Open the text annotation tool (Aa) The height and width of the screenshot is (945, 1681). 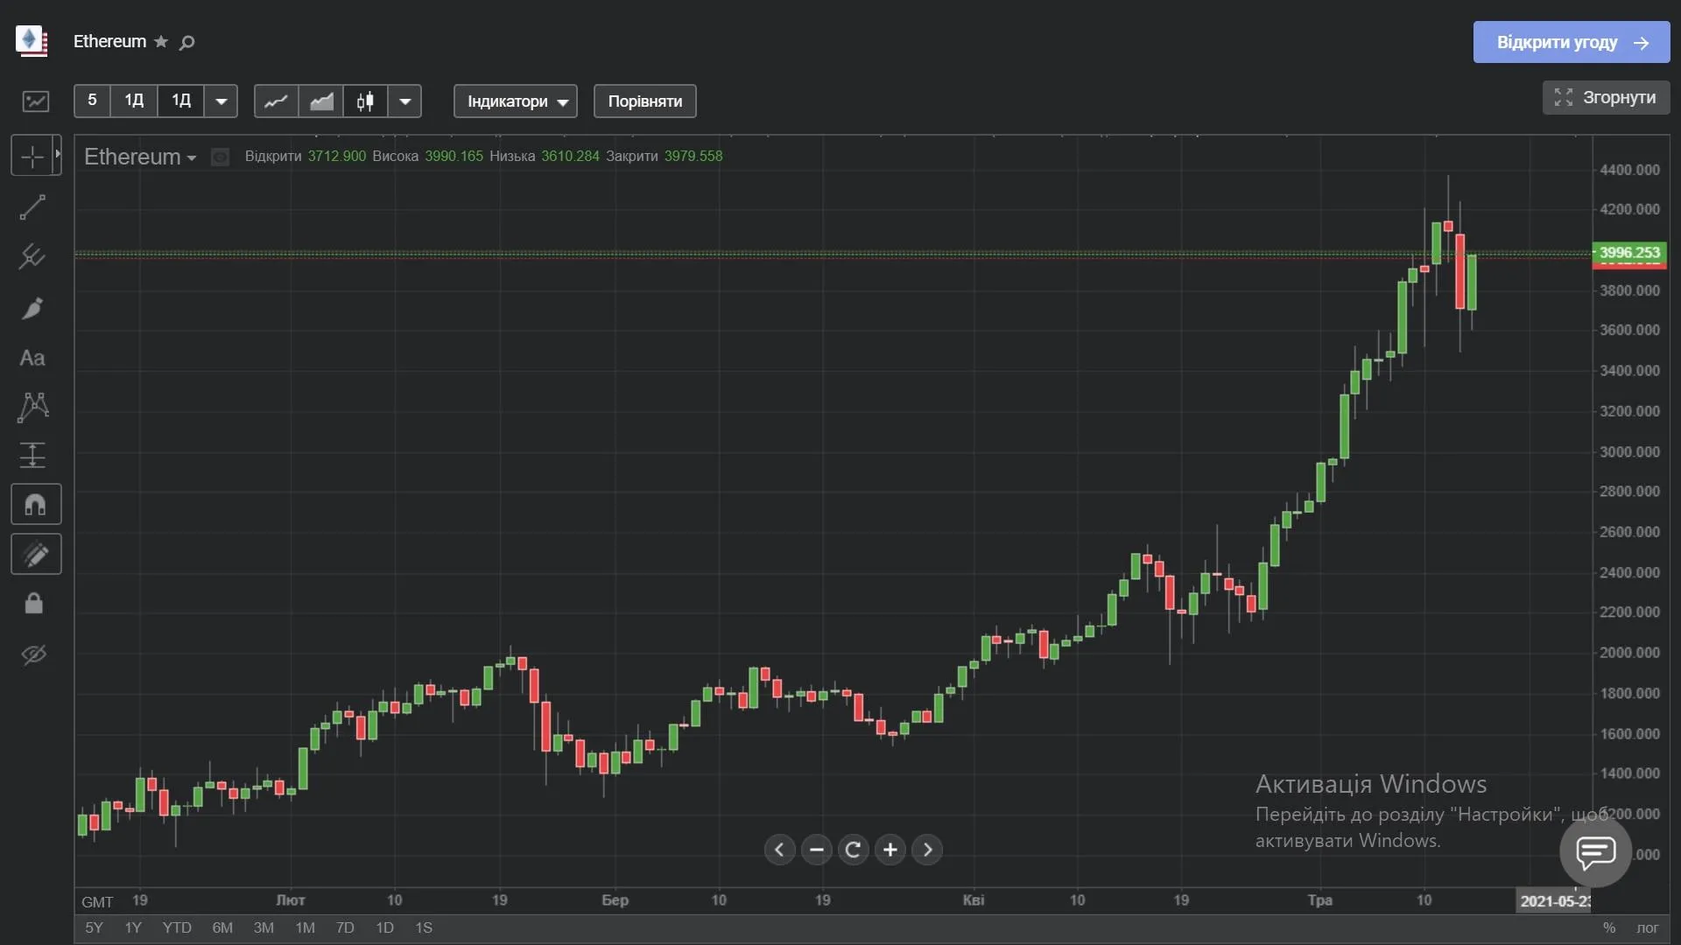click(32, 358)
